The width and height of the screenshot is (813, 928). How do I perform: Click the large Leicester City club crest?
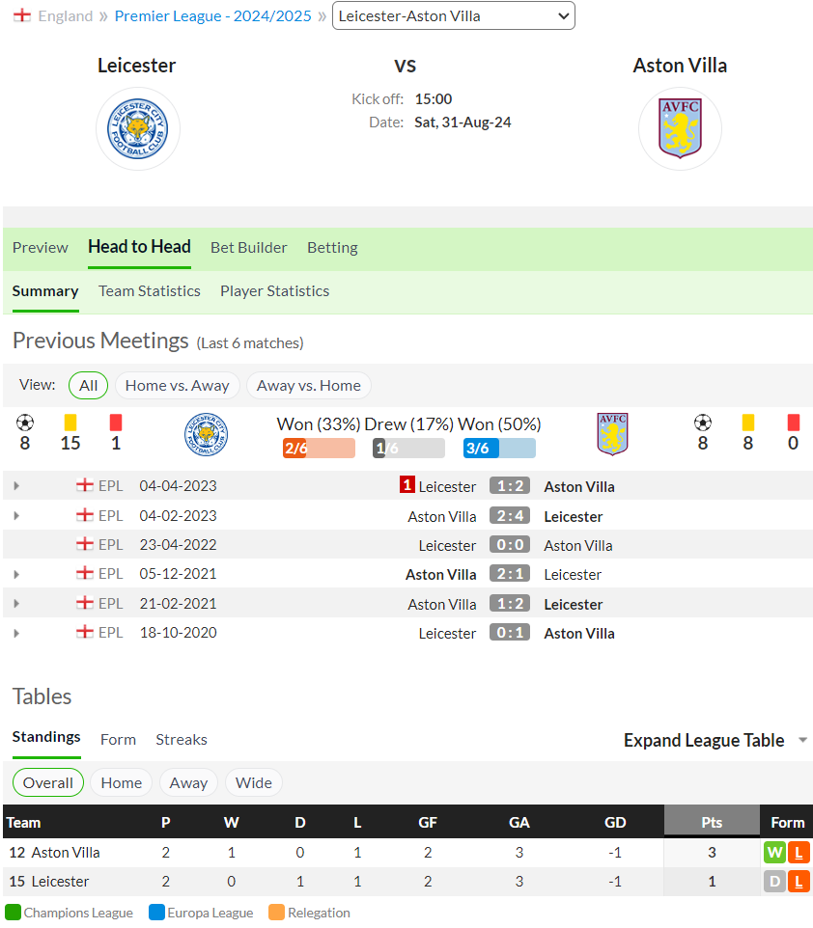[x=137, y=129]
